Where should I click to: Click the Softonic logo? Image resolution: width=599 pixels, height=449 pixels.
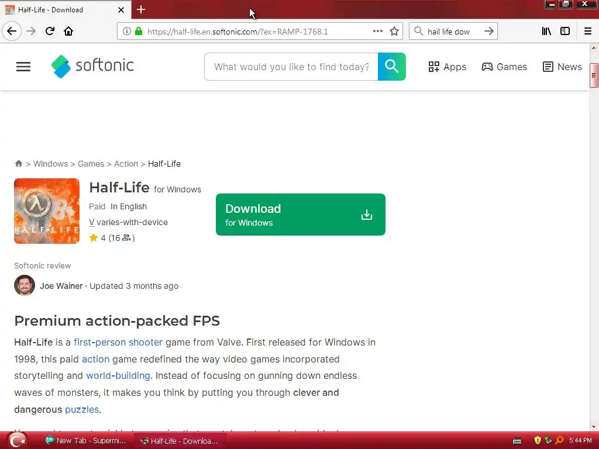tap(92, 66)
